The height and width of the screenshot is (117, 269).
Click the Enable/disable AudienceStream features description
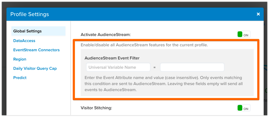(x=144, y=45)
